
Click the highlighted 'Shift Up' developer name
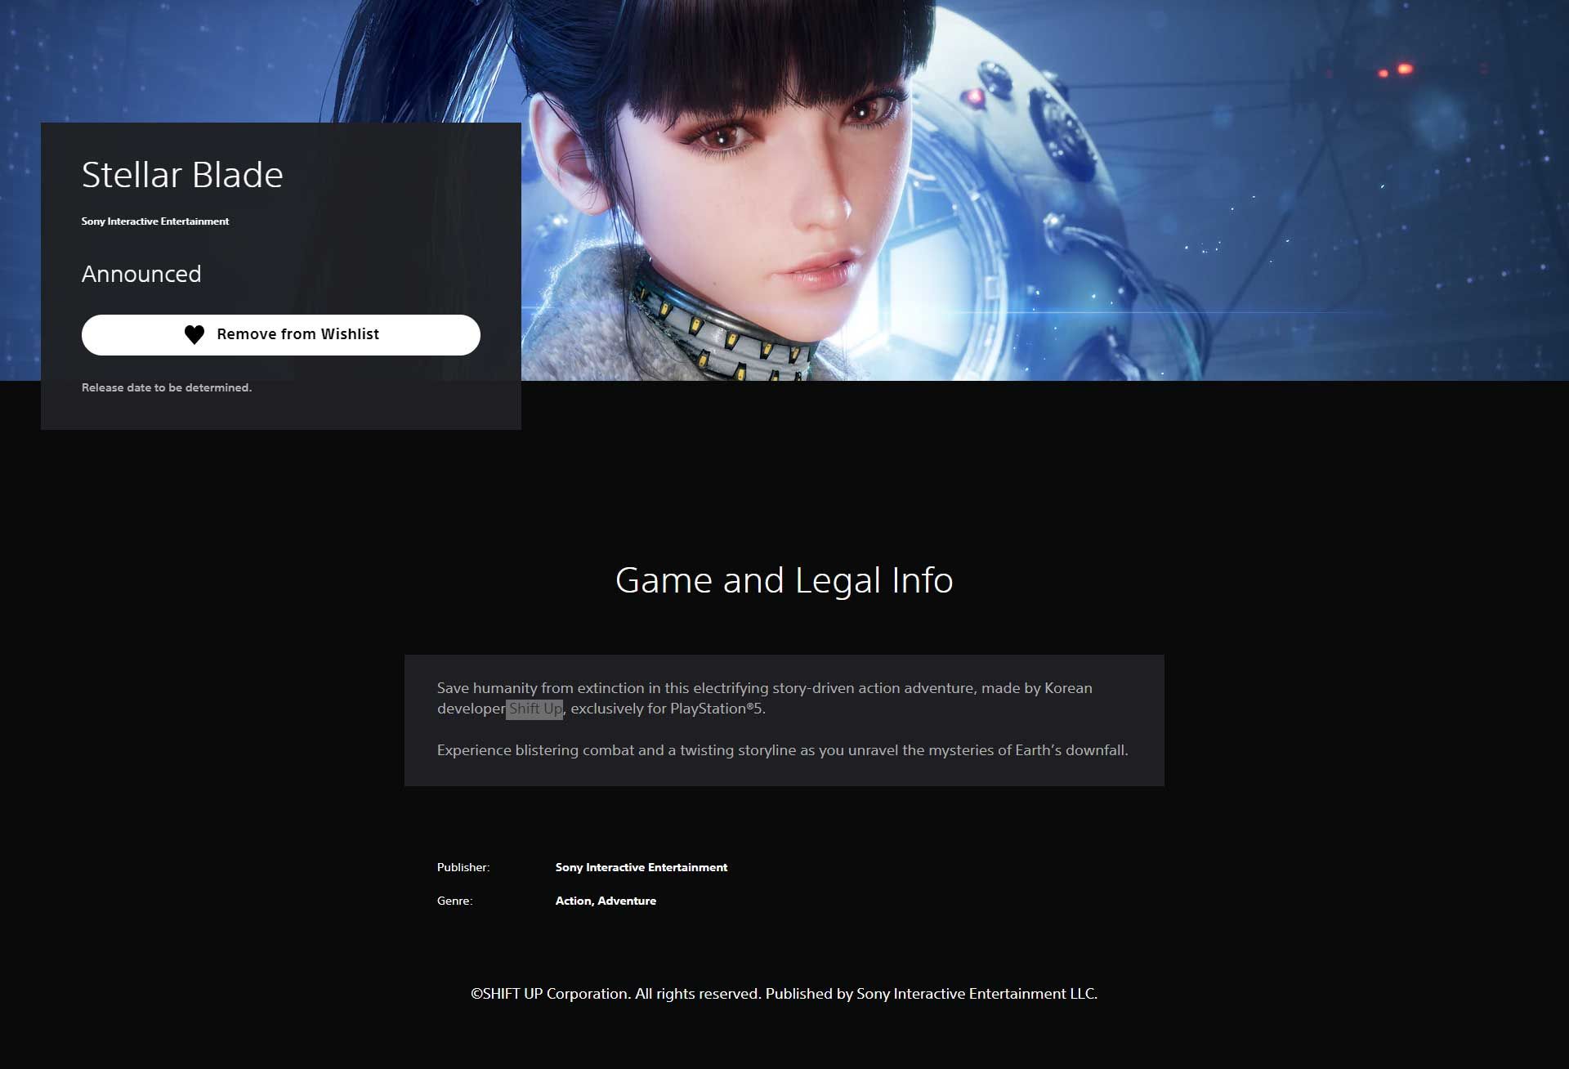point(534,709)
